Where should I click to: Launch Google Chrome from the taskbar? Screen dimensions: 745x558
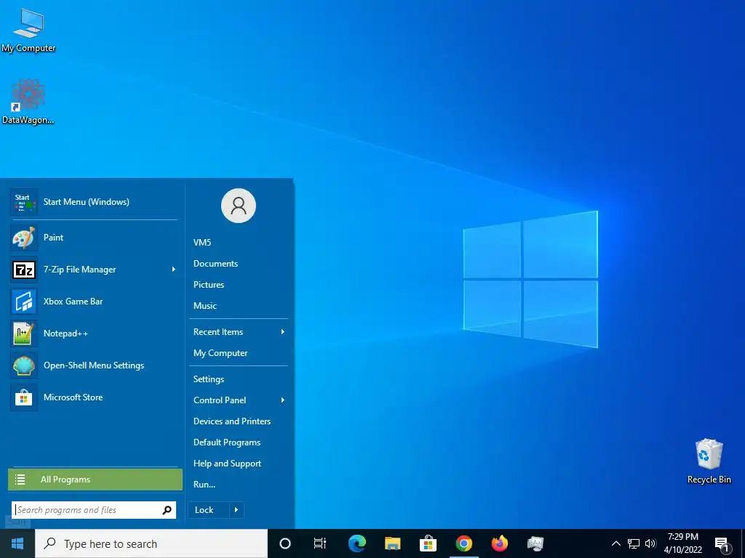click(x=463, y=543)
